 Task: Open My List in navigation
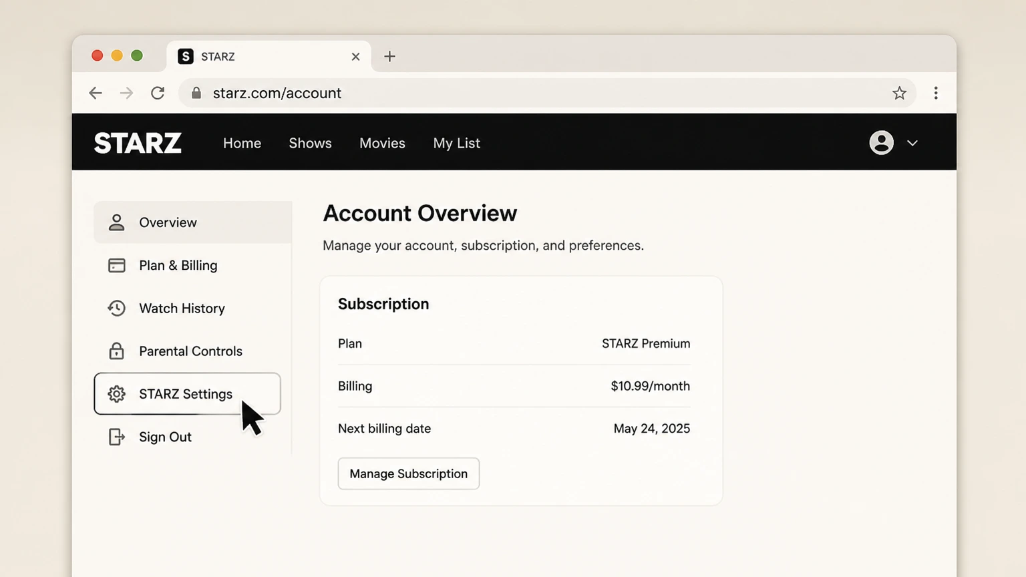(456, 143)
